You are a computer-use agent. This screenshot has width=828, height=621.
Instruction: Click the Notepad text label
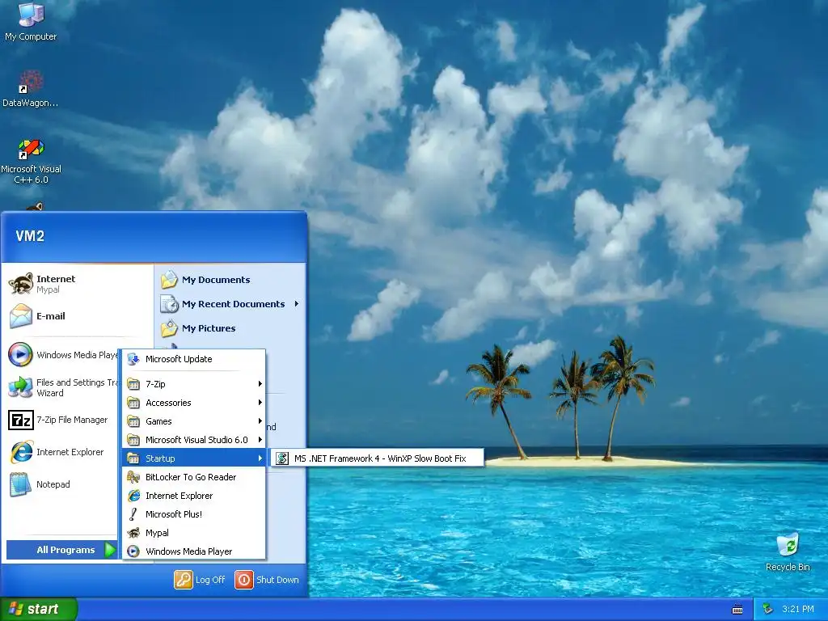(53, 484)
